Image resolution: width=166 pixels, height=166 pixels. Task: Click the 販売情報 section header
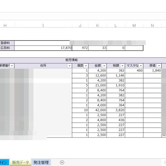tap(72, 60)
